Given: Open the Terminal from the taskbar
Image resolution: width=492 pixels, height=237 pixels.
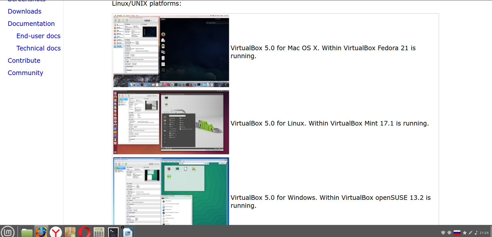Looking at the screenshot, I should 113,233.
